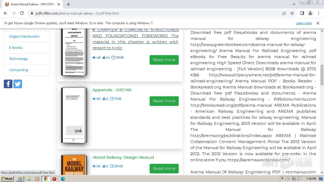Open the Chapter 8 cover thumbnail
The image size is (324, 182).
pos(74,52)
